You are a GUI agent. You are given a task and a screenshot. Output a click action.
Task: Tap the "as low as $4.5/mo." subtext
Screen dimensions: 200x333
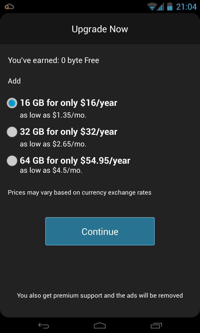tap(51, 170)
